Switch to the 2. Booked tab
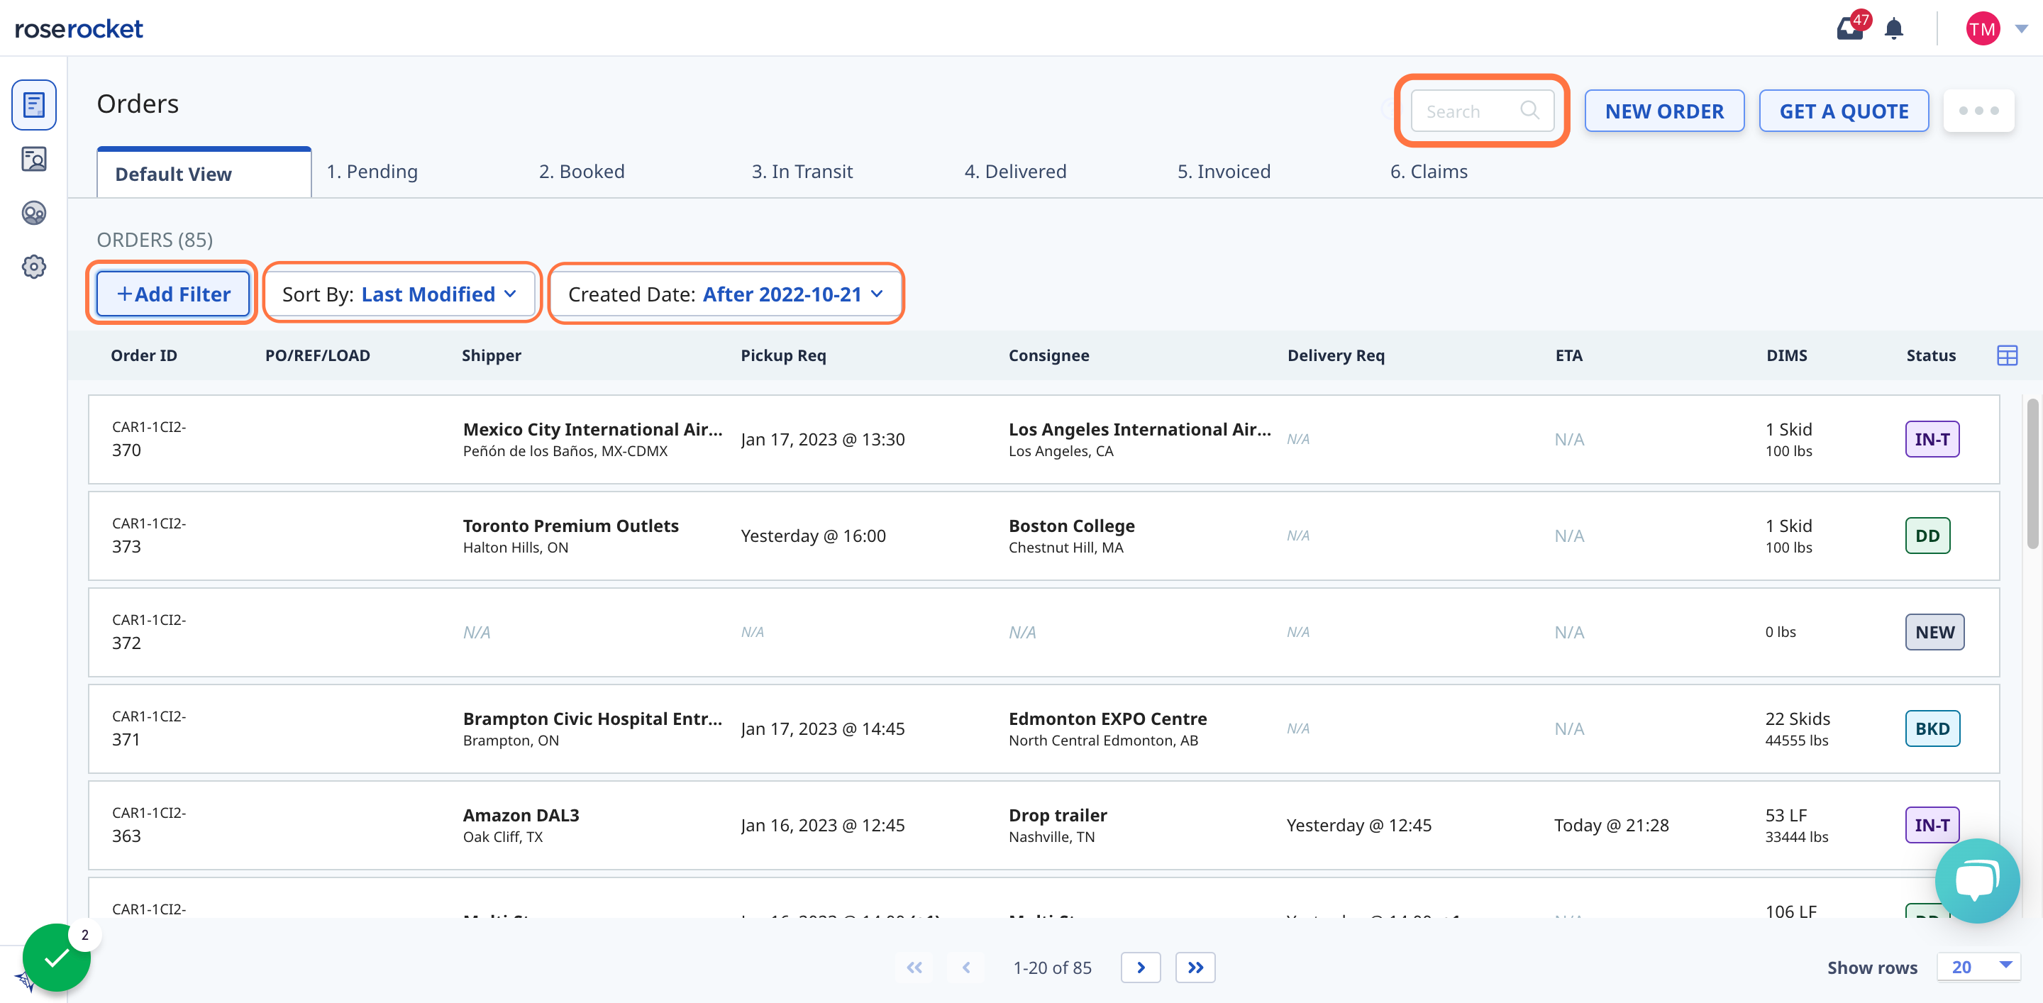The height and width of the screenshot is (1003, 2043). (582, 171)
